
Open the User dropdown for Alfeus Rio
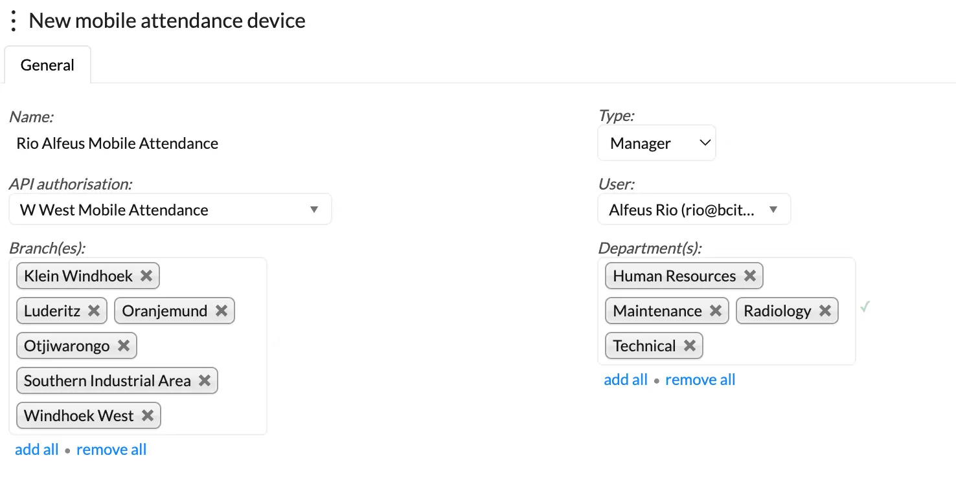point(694,210)
